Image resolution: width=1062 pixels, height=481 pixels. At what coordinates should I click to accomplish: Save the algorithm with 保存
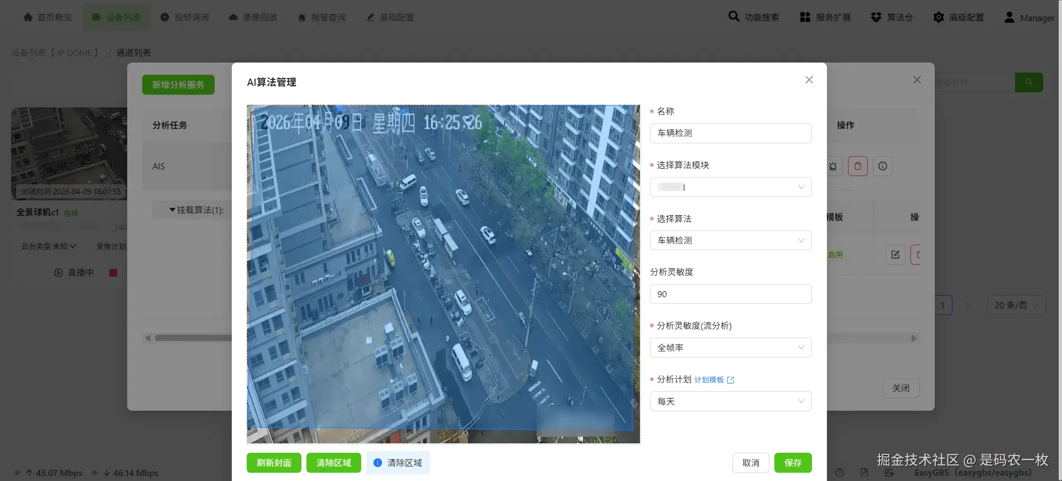pyautogui.click(x=793, y=463)
